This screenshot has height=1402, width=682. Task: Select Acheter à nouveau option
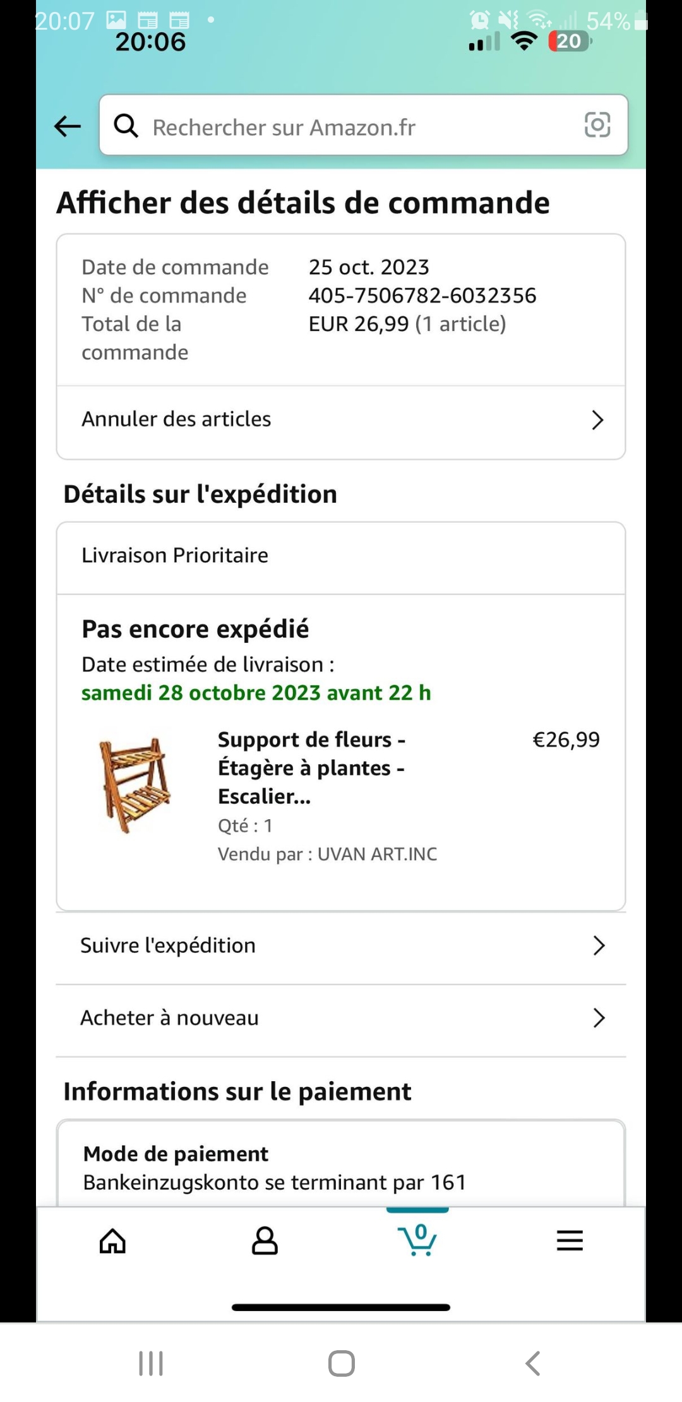pos(170,1018)
